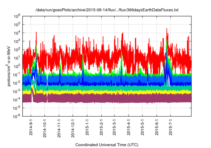Click the 10^2 y-axis tick label
211x148 pixels.
tap(17, 50)
